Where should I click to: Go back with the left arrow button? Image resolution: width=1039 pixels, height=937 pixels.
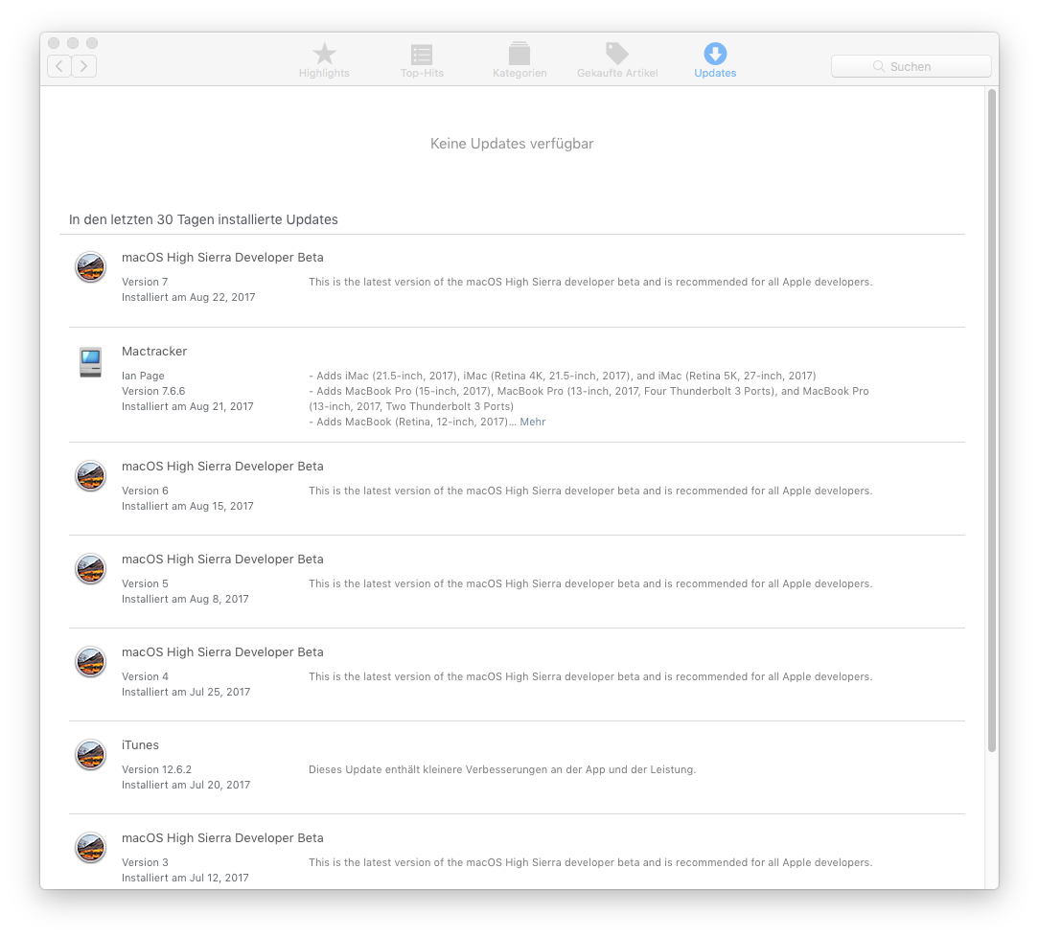pos(59,65)
